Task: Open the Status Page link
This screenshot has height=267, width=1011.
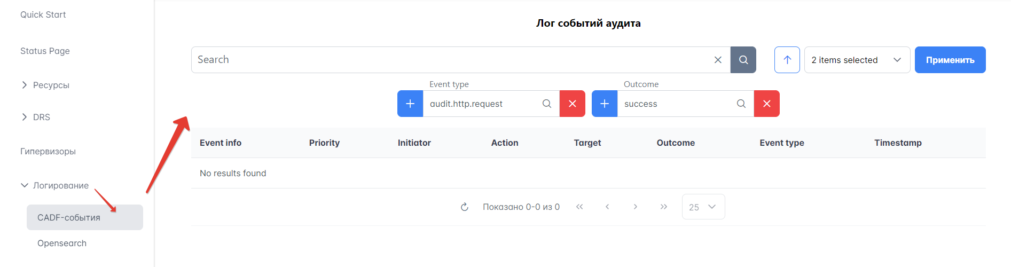Action: tap(45, 51)
